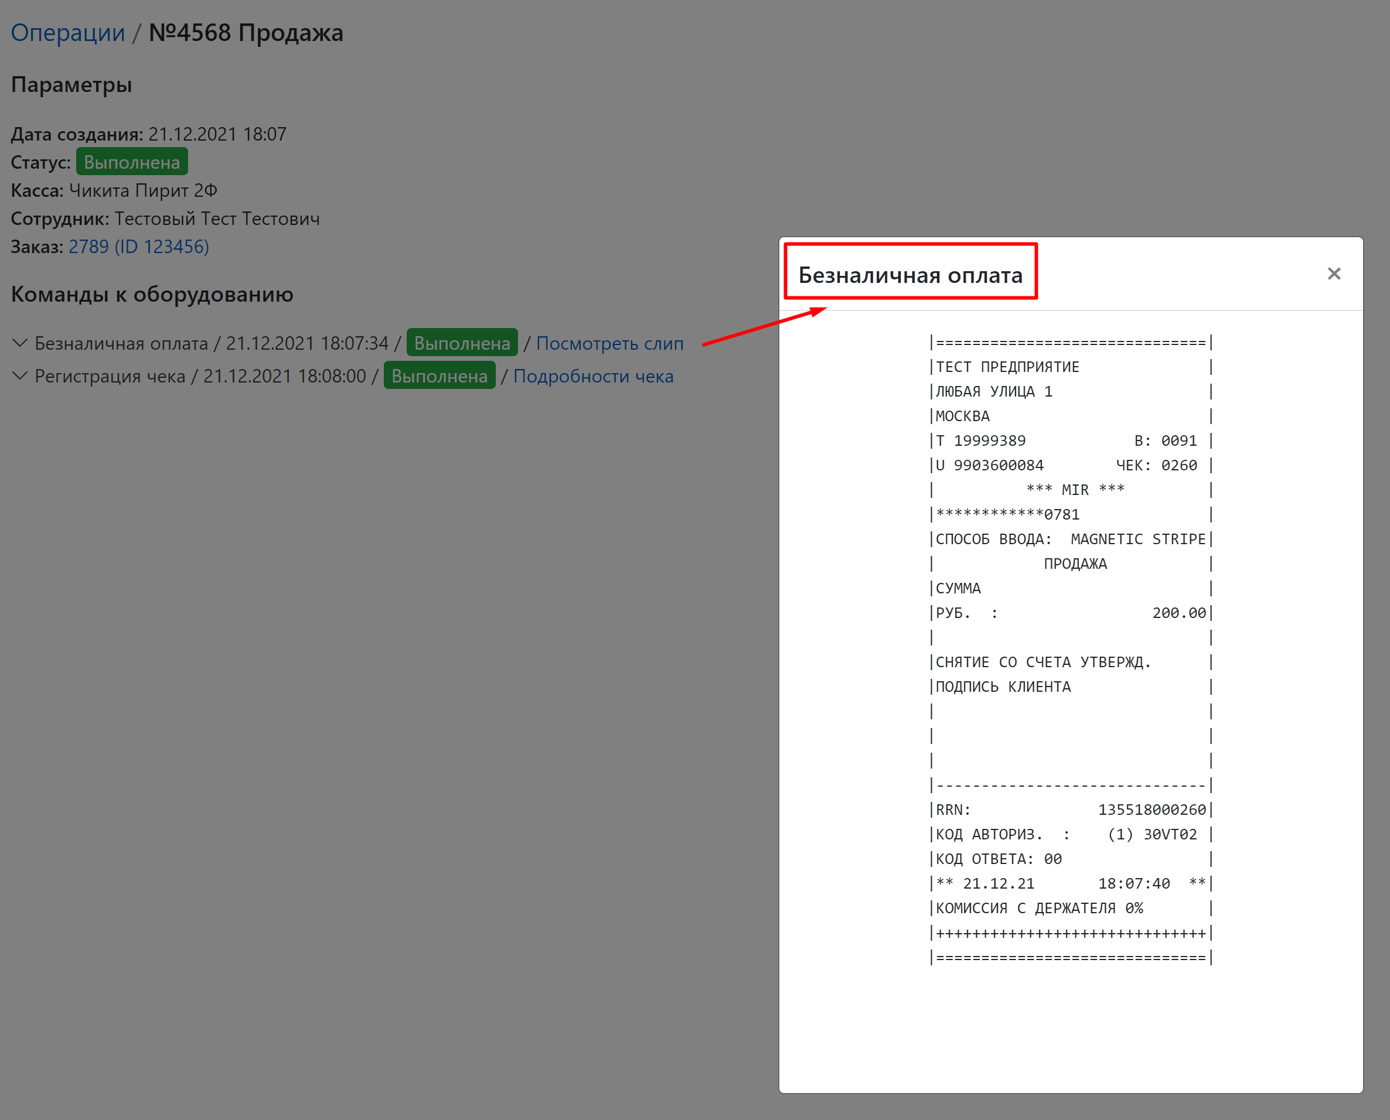
Task: Click the Регистрация чека / 21.12.2021 18:08:00 text
Action: (x=200, y=376)
